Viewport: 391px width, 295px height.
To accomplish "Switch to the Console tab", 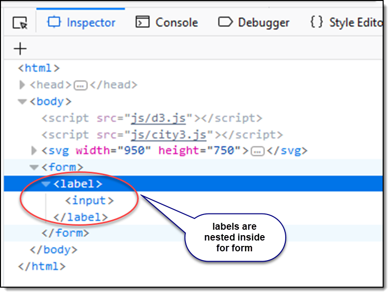I will (x=167, y=23).
